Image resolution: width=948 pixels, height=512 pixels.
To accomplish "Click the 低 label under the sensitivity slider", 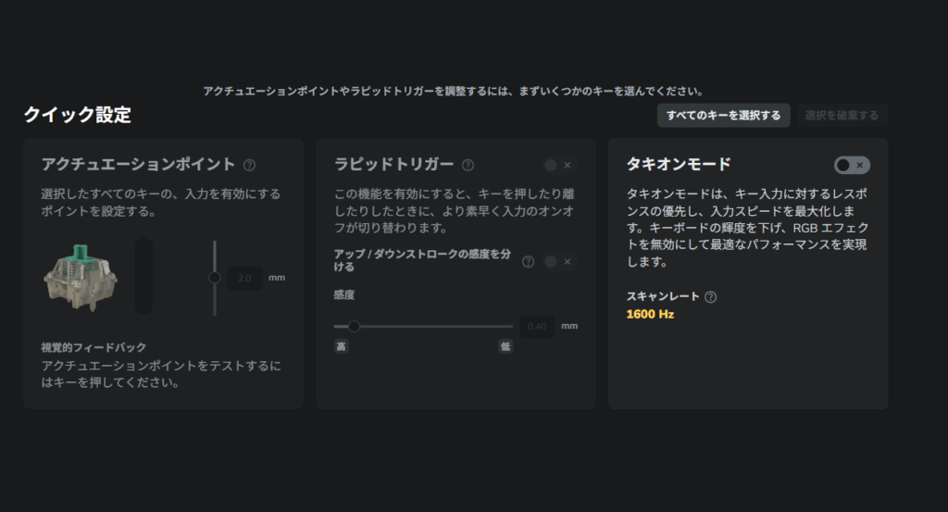I will click(505, 346).
